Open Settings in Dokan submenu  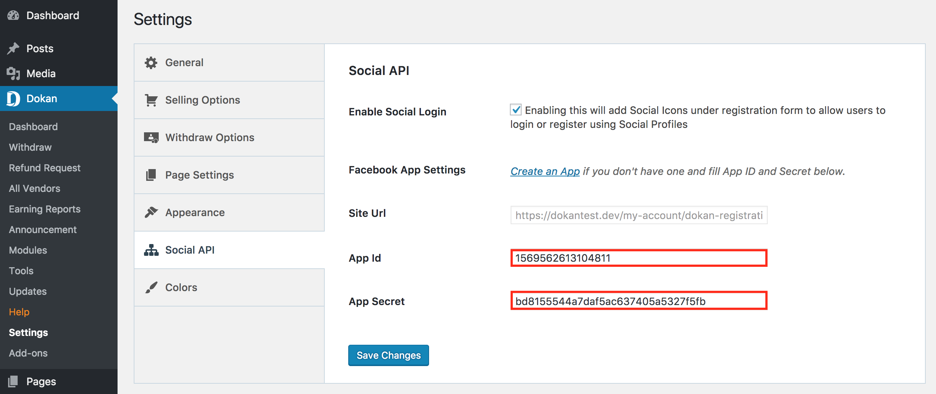pos(29,333)
